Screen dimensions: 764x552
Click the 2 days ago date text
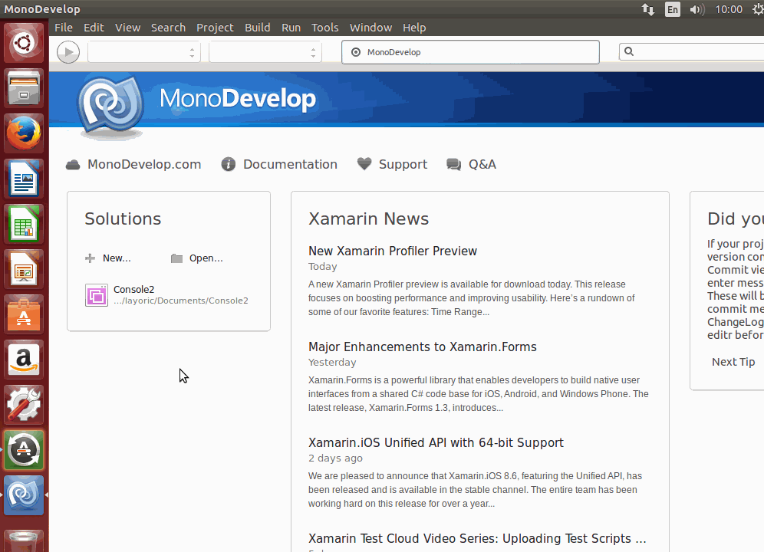click(335, 458)
